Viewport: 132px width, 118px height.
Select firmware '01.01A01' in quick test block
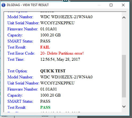[49, 89]
